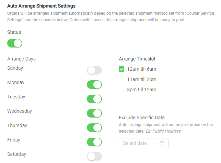
Task: Turn off the Tuesday toggle
Action: click(94, 99)
